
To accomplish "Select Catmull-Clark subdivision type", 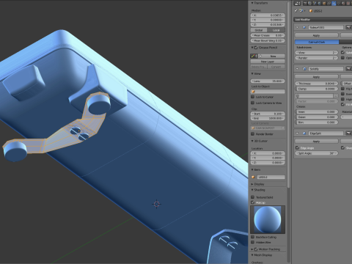I will [317, 42].
